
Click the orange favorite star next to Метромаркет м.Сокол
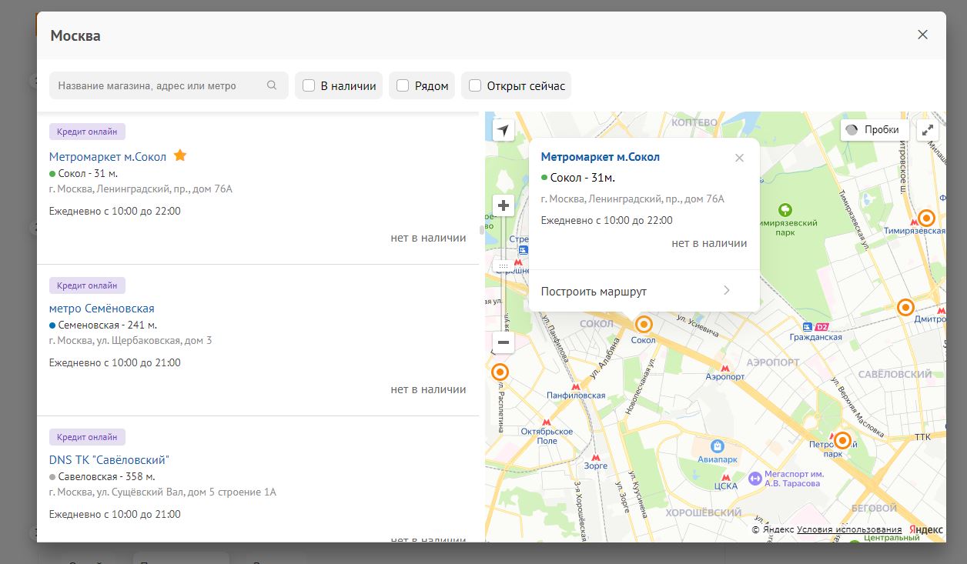[180, 155]
